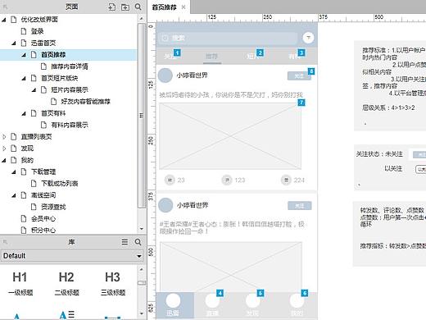Screen dimensions: 426x320
Task: Select the 我的 item in the bottom navigation
Action: click(x=297, y=305)
